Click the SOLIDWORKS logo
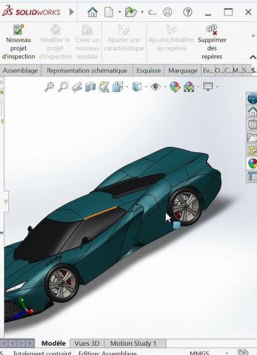Viewport: 257px width, 355px height. click(31, 12)
